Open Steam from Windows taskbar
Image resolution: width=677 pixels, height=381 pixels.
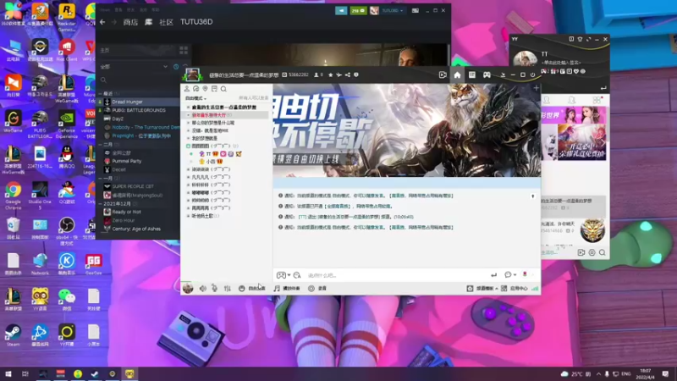(95, 373)
